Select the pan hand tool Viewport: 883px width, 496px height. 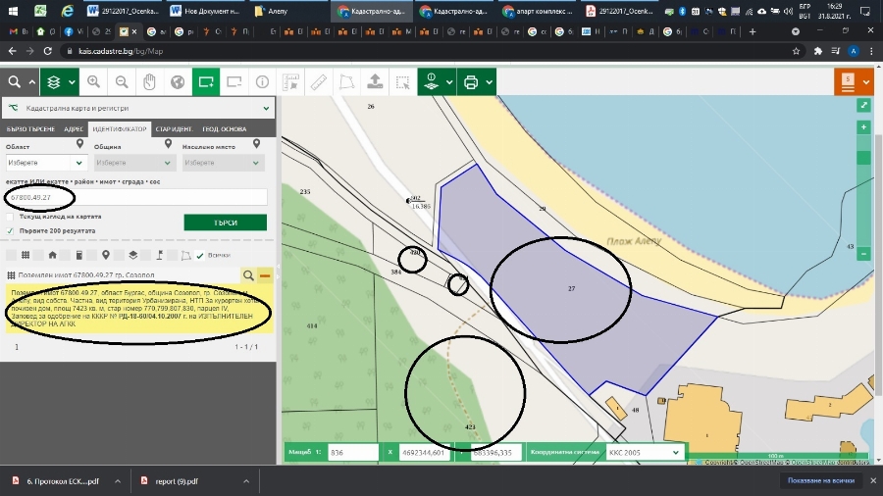(x=149, y=82)
